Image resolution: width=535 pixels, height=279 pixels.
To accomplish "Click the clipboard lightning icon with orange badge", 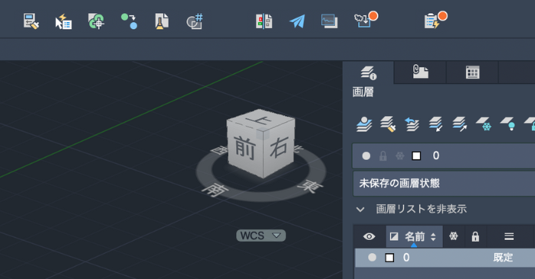I will click(x=435, y=20).
